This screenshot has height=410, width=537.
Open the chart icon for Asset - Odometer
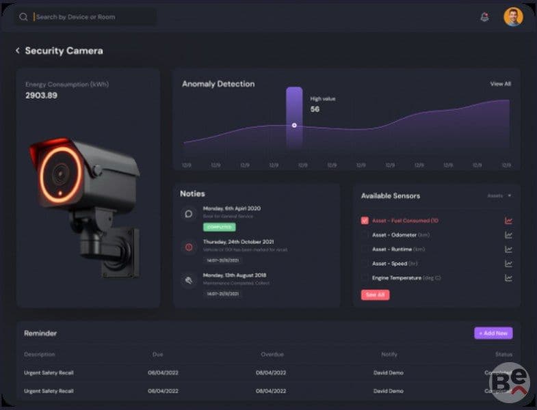(508, 235)
